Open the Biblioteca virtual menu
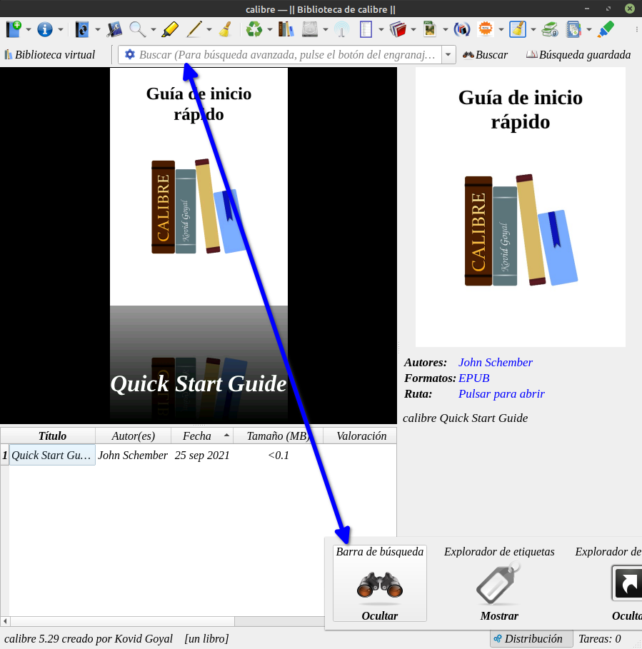Image resolution: width=642 pixels, height=649 pixels. tap(49, 55)
